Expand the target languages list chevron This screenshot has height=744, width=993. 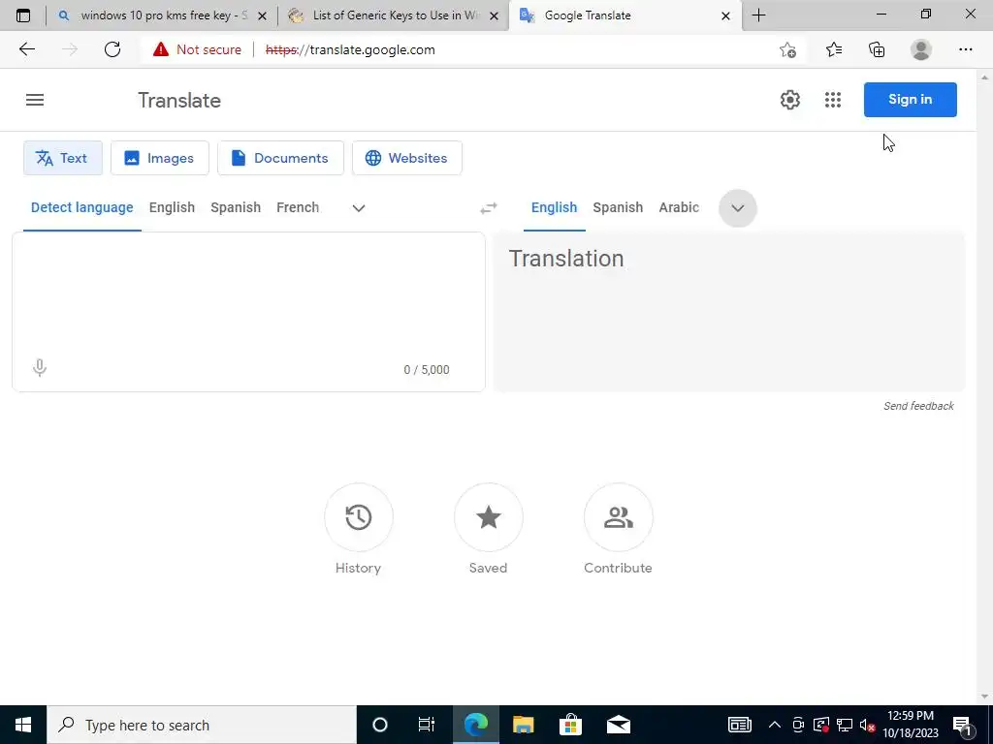[738, 208]
